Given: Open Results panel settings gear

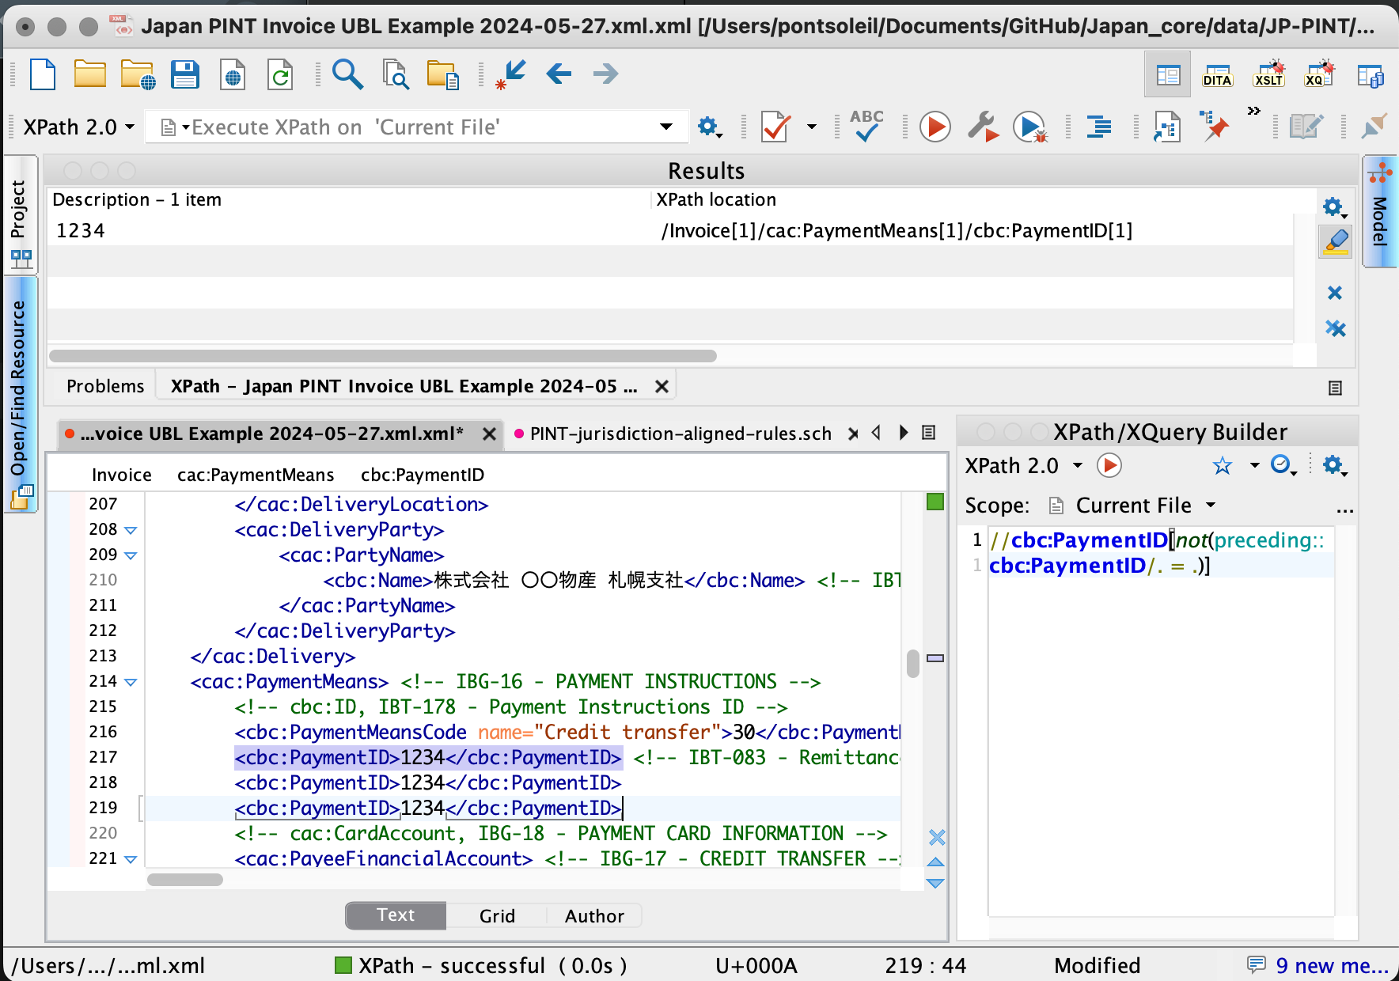Looking at the screenshot, I should [x=1334, y=208].
